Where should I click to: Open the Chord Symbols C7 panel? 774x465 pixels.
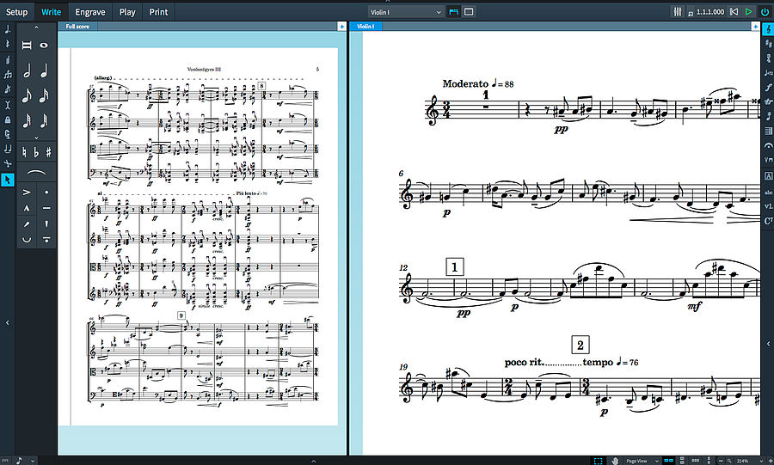(768, 221)
